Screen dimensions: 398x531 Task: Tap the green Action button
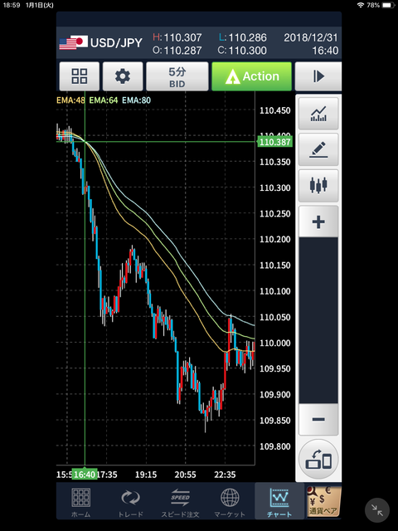point(251,76)
